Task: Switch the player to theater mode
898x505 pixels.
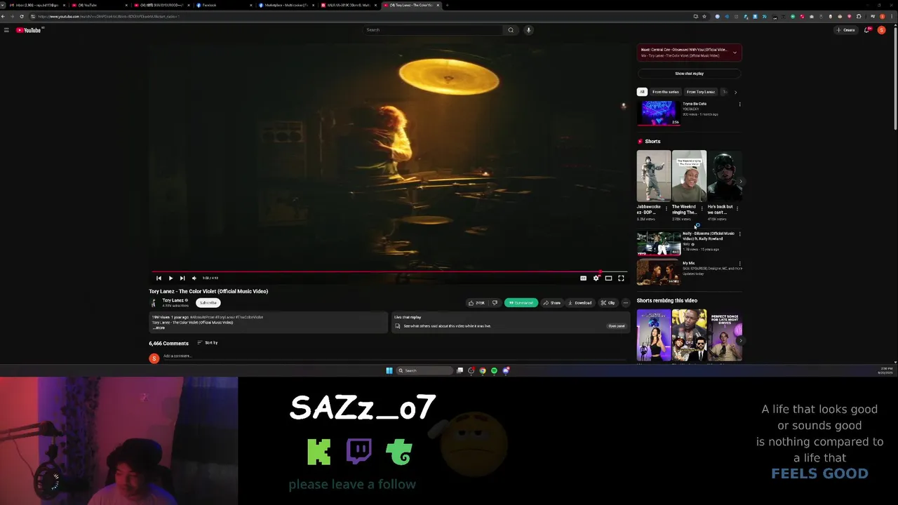Action: [x=608, y=278]
